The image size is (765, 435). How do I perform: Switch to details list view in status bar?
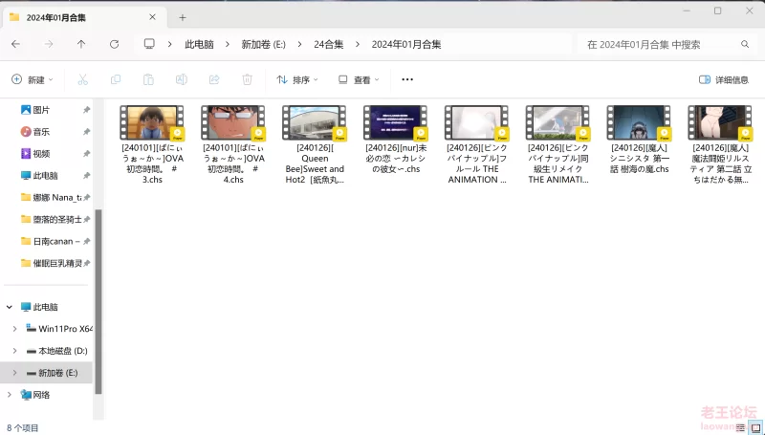pyautogui.click(x=739, y=427)
